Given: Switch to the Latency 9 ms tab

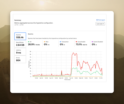Looking at the screenshot, I should [x=20, y=51].
